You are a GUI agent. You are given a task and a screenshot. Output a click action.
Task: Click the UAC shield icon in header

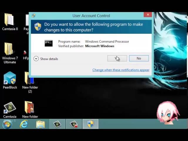[x=38, y=27]
